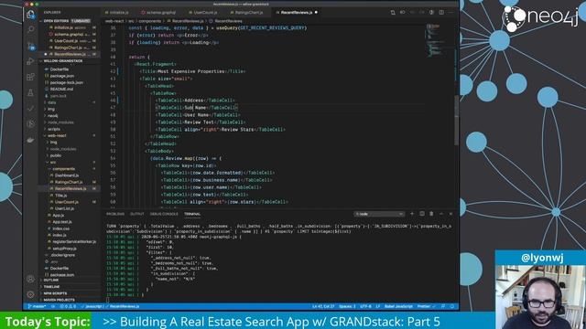Kill terminal with trash icon
This screenshot has width=586, height=329.
(431, 214)
